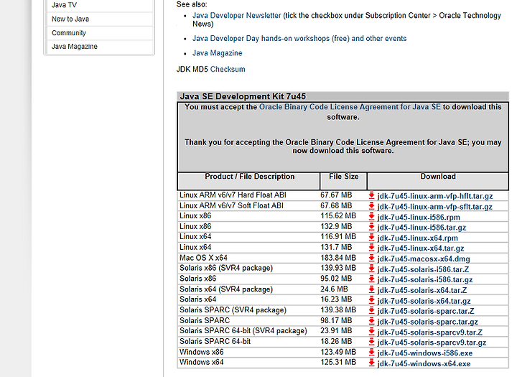Open Java Developer Day workshops link
The image size is (517, 377).
tap(299, 38)
